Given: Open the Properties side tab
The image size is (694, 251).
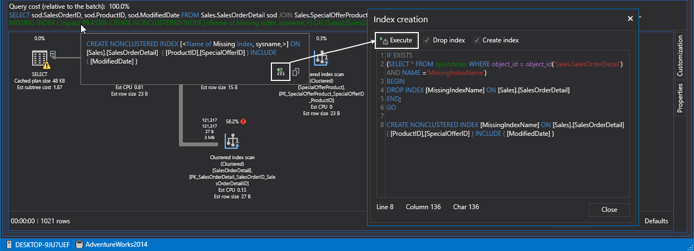Looking at the screenshot, I should (680, 98).
